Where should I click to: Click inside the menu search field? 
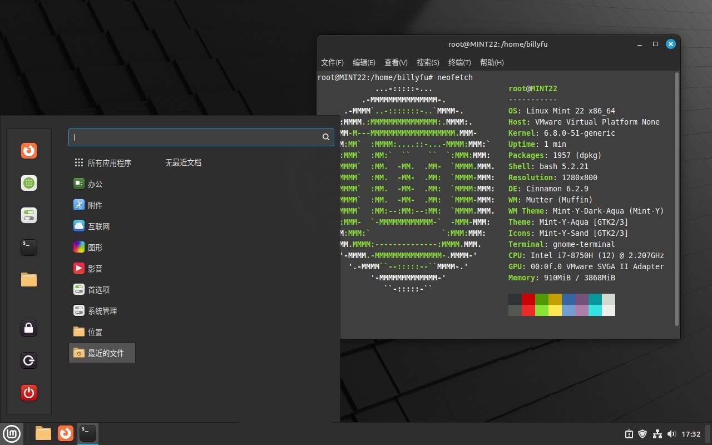click(200, 137)
